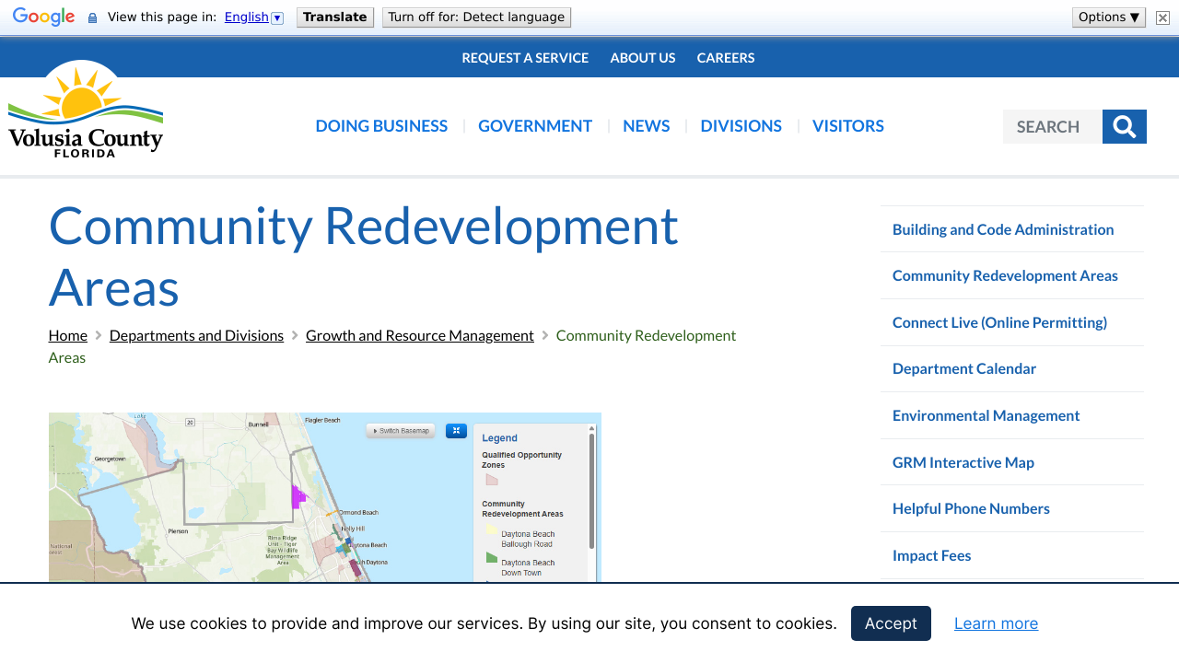Open the translate Options dropdown
The height and width of the screenshot is (663, 1179).
[x=1108, y=17]
